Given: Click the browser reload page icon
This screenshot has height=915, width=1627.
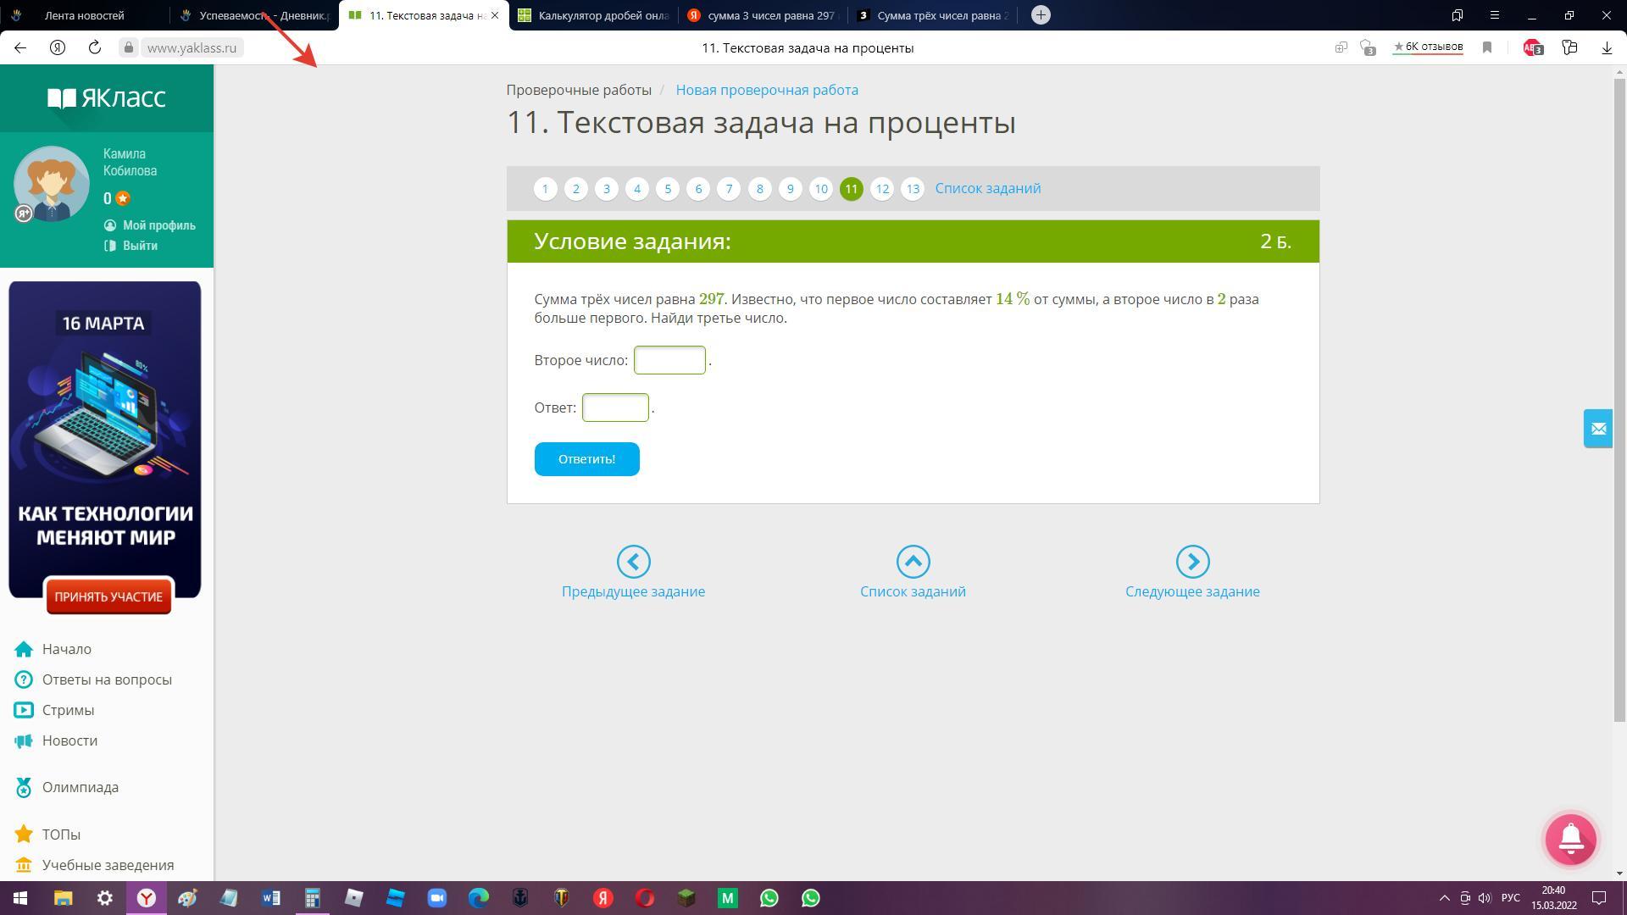Looking at the screenshot, I should (x=95, y=47).
